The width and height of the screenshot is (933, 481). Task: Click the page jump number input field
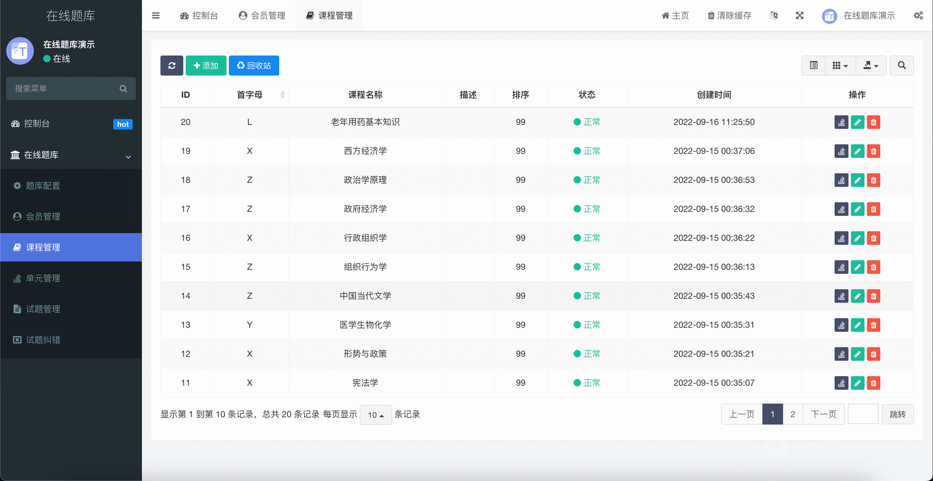click(862, 414)
